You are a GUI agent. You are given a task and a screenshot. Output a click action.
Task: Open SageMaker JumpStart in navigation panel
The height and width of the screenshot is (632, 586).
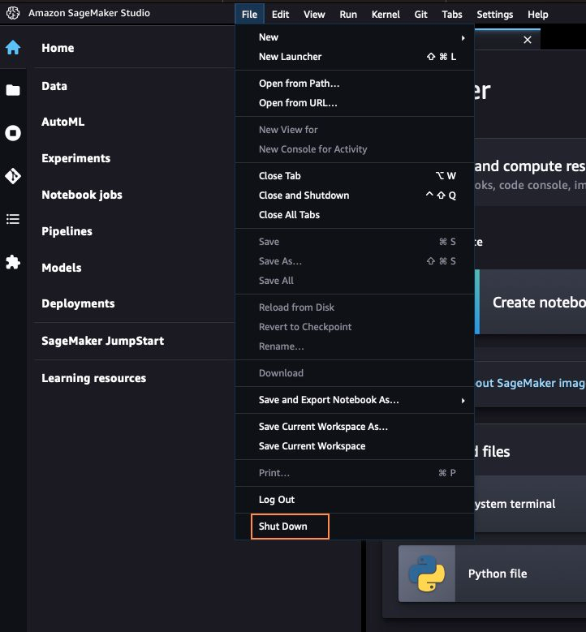click(x=103, y=341)
